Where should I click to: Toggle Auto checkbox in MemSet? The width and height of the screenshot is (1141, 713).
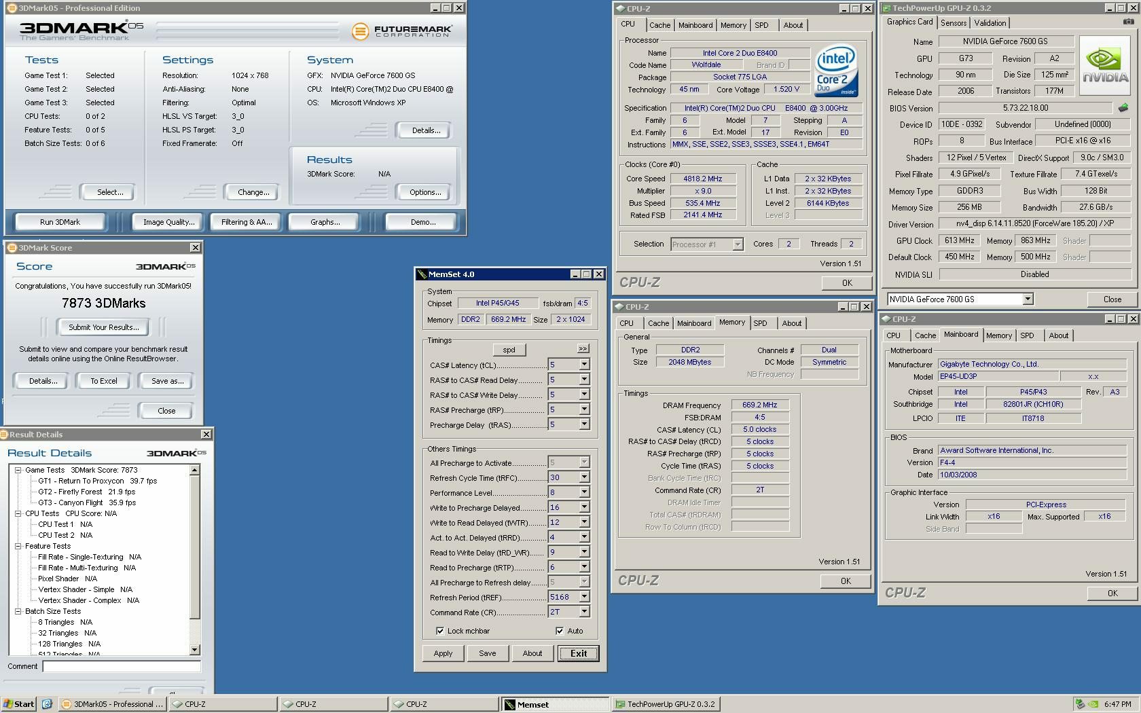click(x=560, y=631)
